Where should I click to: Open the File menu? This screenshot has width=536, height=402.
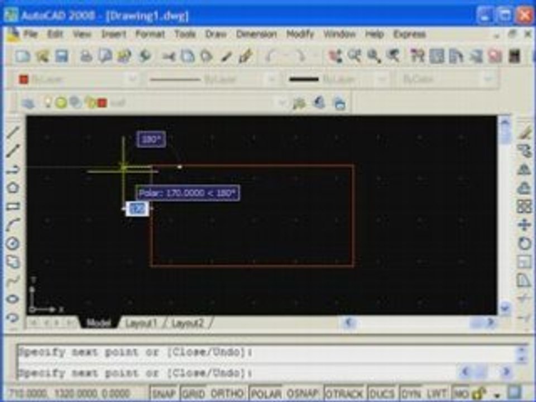[30, 34]
